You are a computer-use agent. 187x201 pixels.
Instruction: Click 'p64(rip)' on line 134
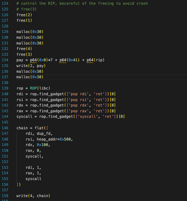coord(96,60)
